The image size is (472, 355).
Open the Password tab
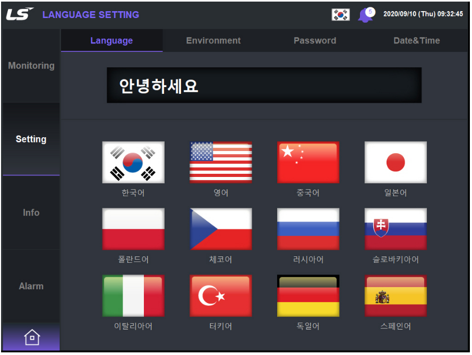[315, 41]
